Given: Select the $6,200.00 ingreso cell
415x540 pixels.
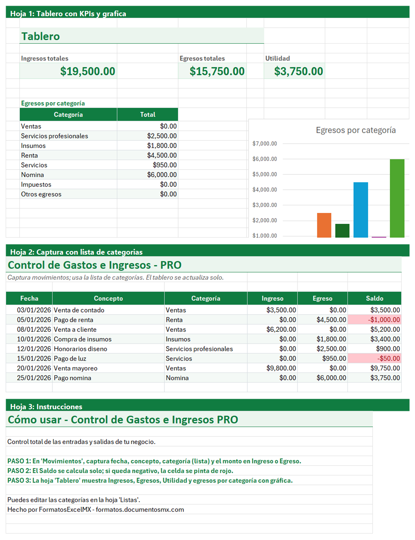Looking at the screenshot, I should pos(272,330).
